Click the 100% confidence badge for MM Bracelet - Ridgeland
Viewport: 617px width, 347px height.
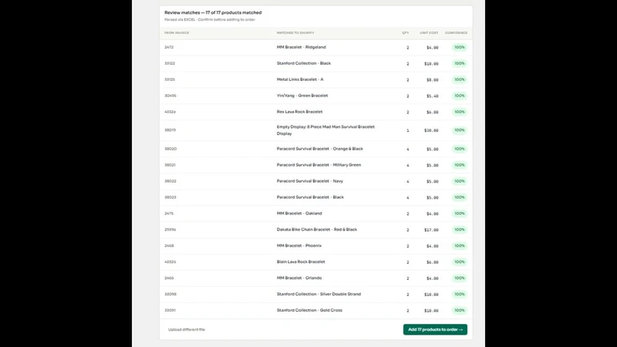pos(459,47)
